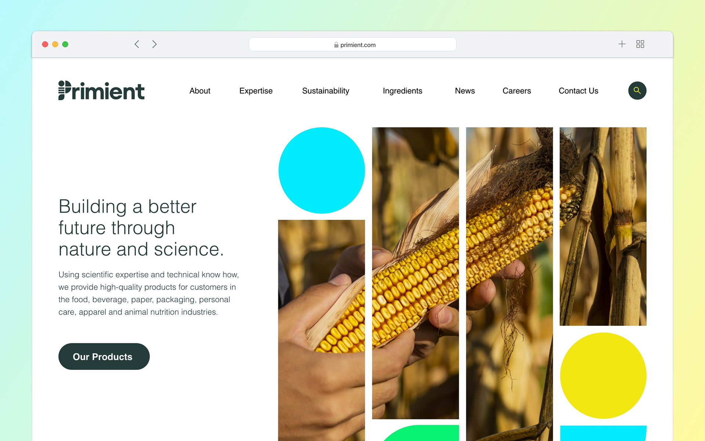
Task: Show the tab overview grid icon
Action: click(x=640, y=44)
